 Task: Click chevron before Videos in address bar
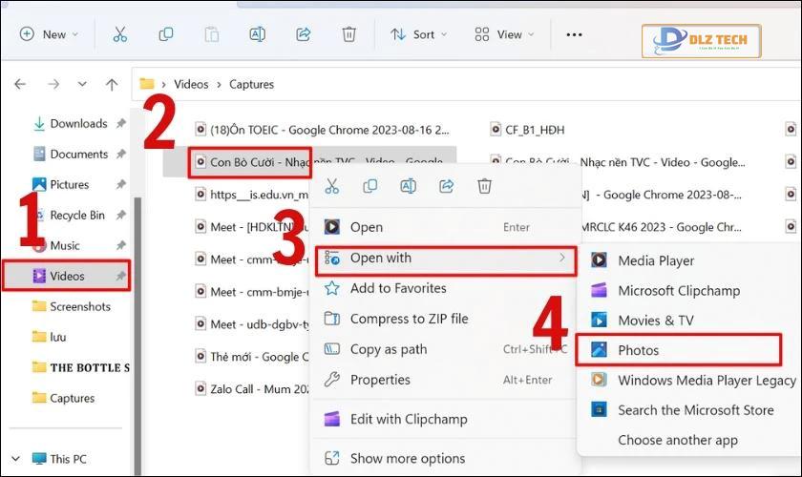[163, 84]
